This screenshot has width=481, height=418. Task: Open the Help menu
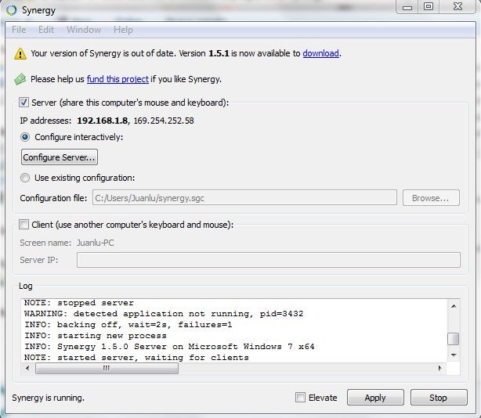click(x=123, y=30)
